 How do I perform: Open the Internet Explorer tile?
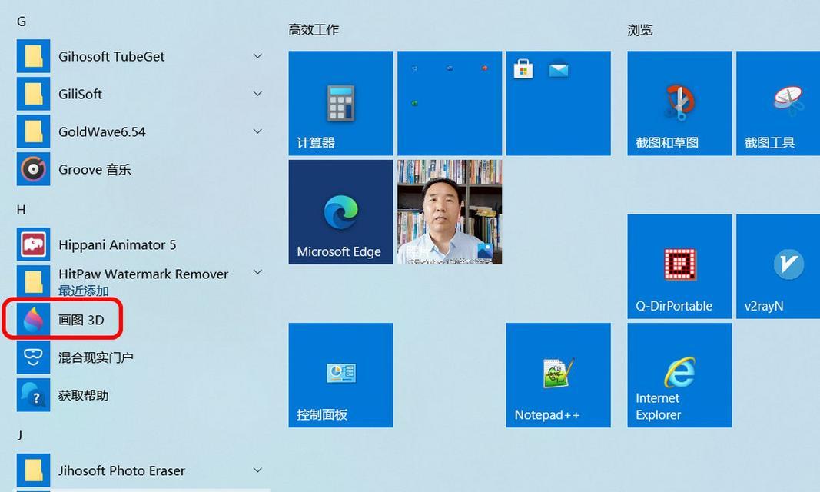[680, 375]
